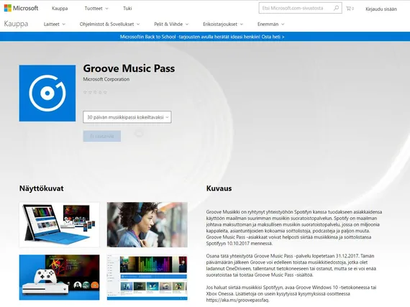Viewport: 410px width, 307px height.
Task: Expand the Tuotteet dropdown menu
Action: (x=96, y=9)
